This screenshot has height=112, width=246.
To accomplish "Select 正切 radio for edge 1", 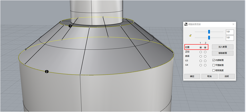I will pos(201,52).
